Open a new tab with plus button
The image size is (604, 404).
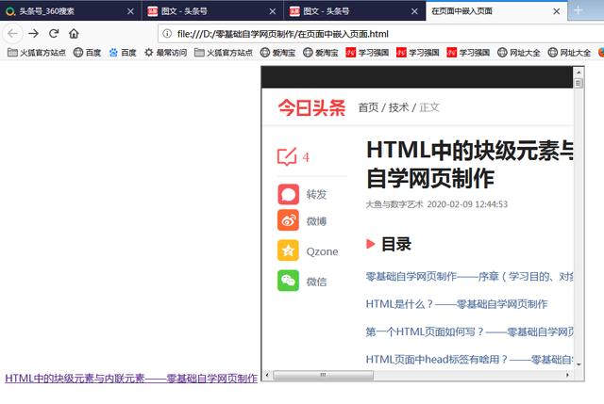pos(579,10)
